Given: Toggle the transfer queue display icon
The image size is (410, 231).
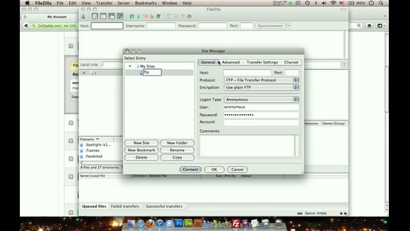Looking at the screenshot, I should coord(120,16).
